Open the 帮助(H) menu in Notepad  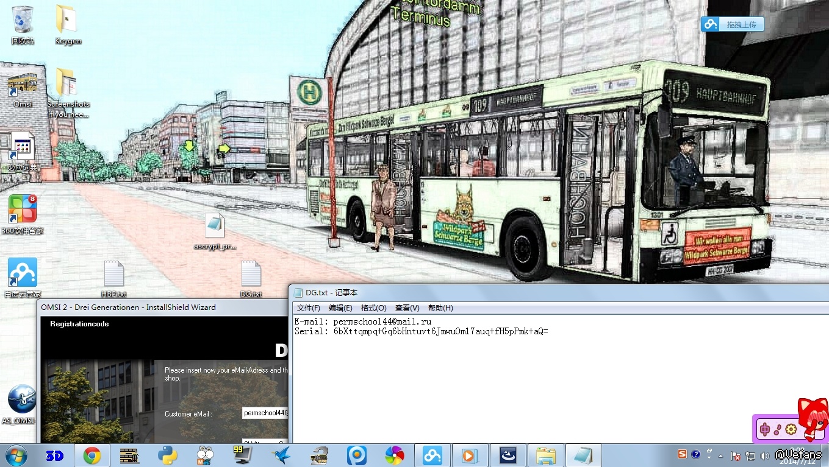pos(440,308)
